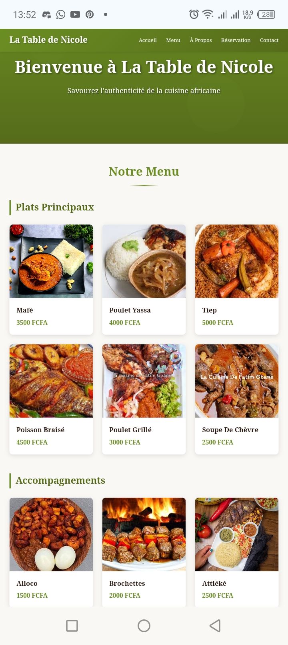Screen dimensions: 288x645
Task: Open the Poulet Yassa dish image
Action: coord(144,261)
